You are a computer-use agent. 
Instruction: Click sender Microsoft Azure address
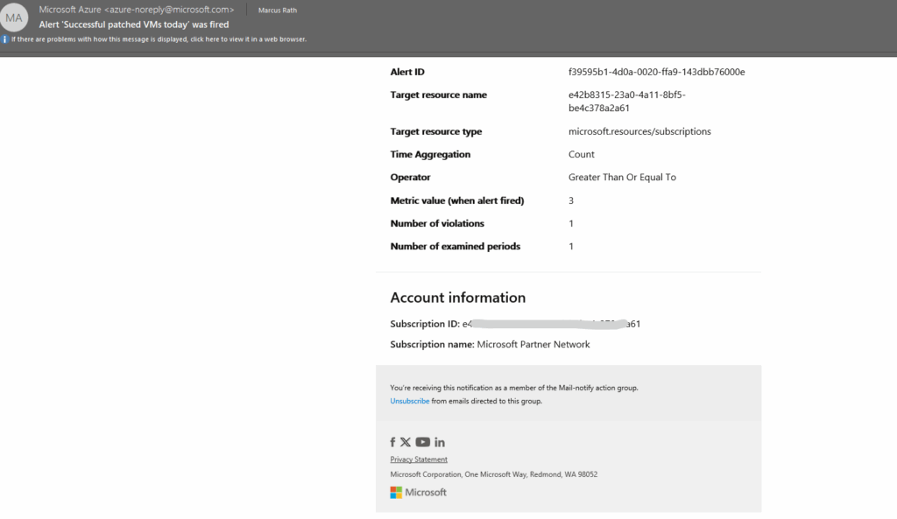tap(137, 10)
